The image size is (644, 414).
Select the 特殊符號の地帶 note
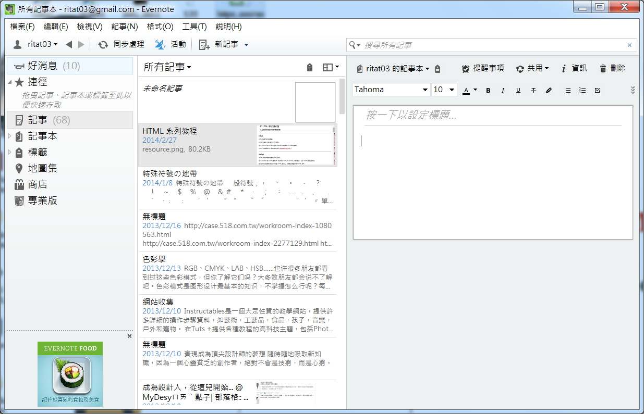tap(238, 188)
